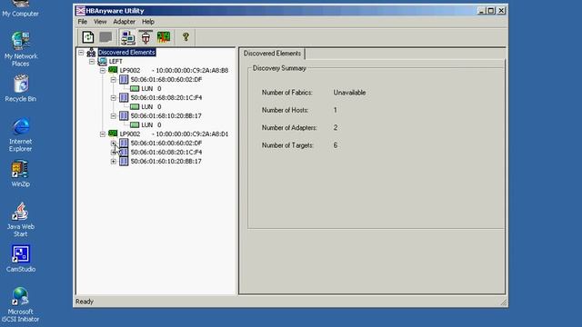Open help via question mark icon
The image size is (582, 327).
(186, 36)
